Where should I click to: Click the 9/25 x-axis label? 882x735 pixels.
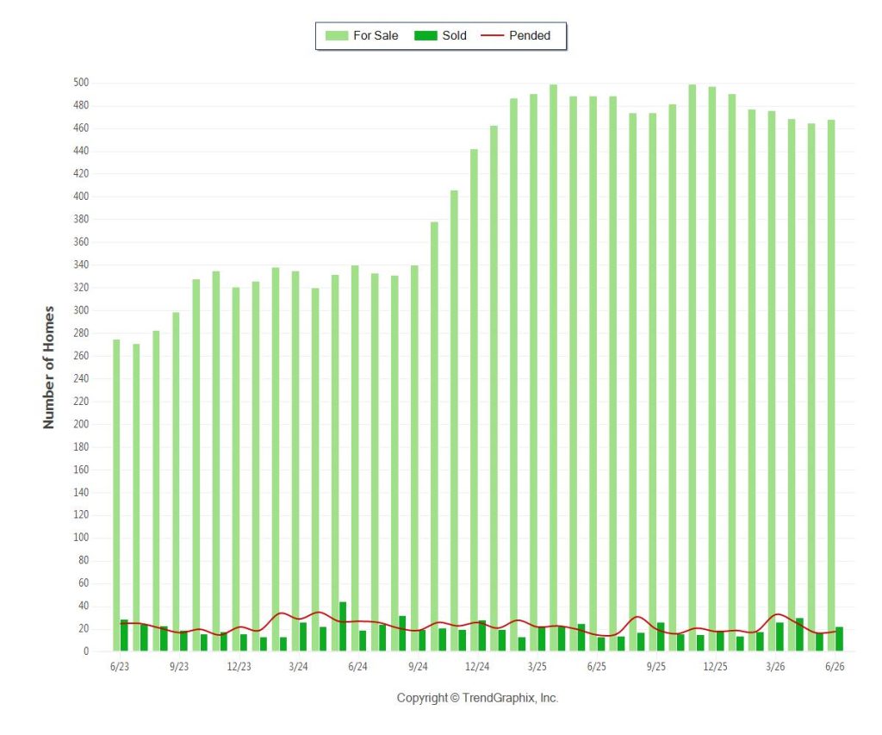click(x=656, y=666)
